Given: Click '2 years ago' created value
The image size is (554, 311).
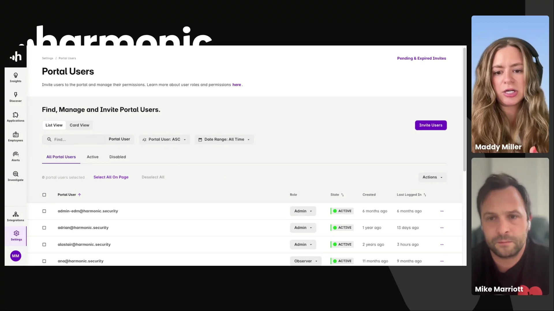Looking at the screenshot, I should point(373,244).
